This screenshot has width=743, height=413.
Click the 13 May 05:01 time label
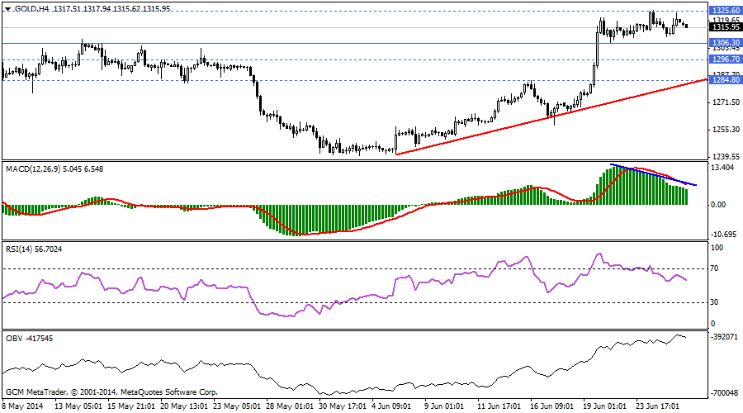coord(78,406)
